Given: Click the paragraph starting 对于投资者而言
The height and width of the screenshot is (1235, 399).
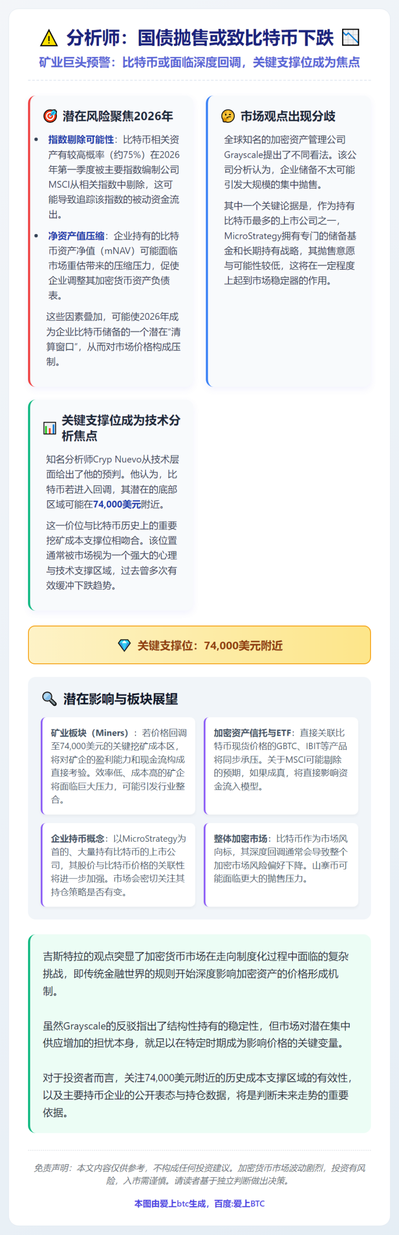Looking at the screenshot, I should 198,1095.
